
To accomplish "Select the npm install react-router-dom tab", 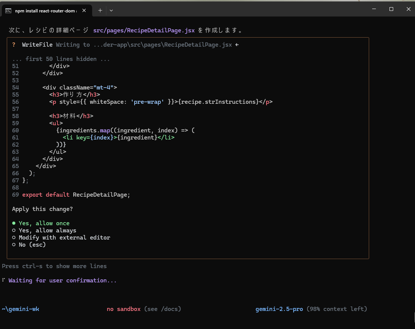I will 45,11.
